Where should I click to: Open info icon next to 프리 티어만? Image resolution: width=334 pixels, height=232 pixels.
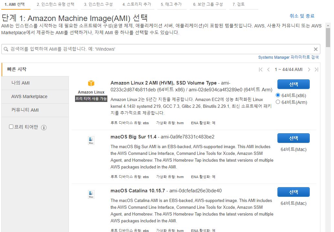point(44,127)
